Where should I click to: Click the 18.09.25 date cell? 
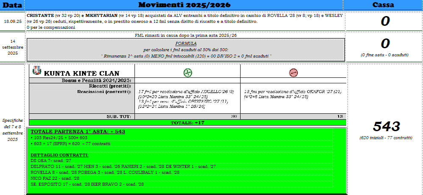click(x=12, y=21)
